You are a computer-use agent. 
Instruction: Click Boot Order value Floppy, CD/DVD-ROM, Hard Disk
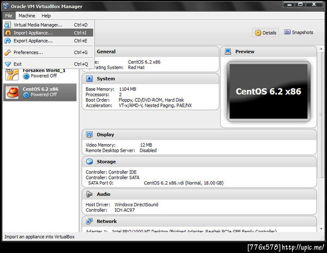pos(151,100)
